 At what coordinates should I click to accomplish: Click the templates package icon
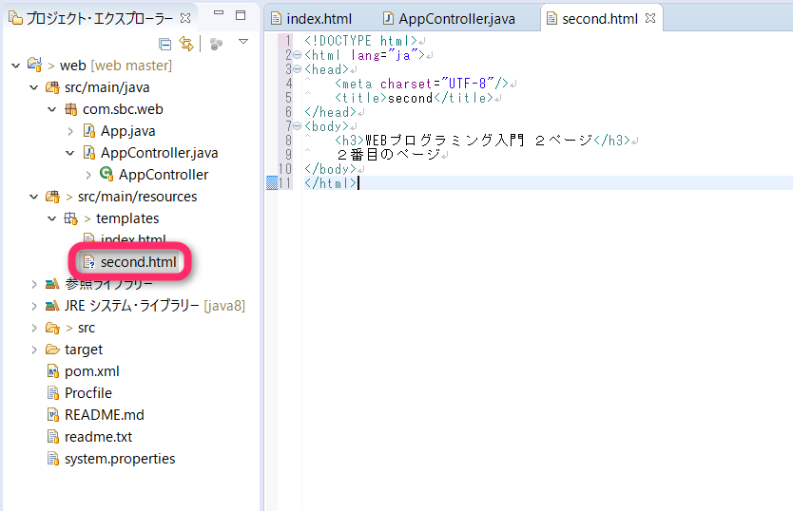70,218
